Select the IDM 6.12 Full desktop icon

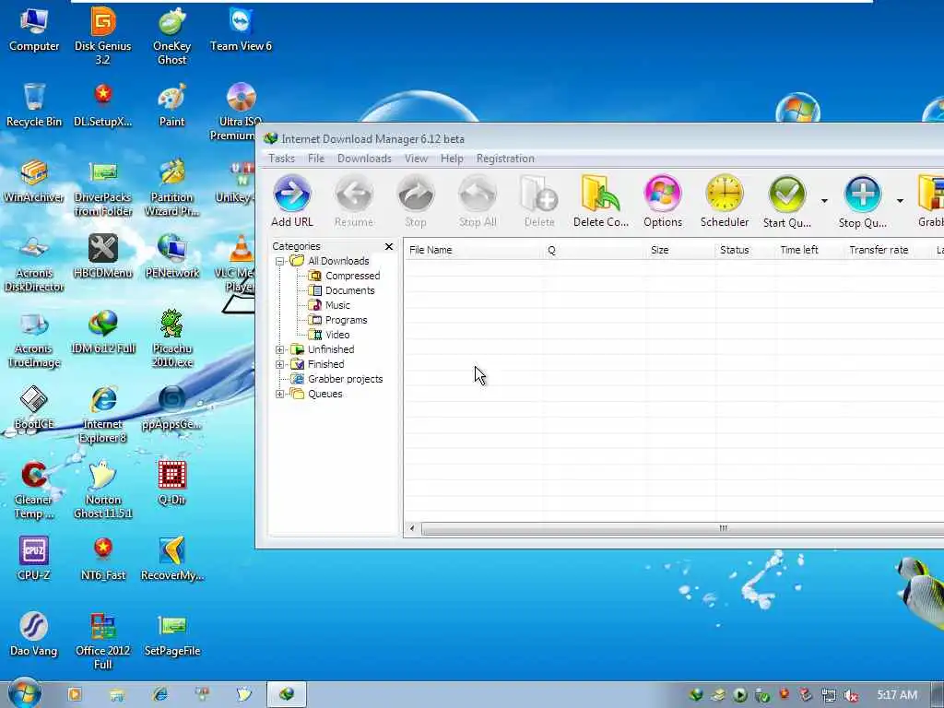(x=103, y=332)
